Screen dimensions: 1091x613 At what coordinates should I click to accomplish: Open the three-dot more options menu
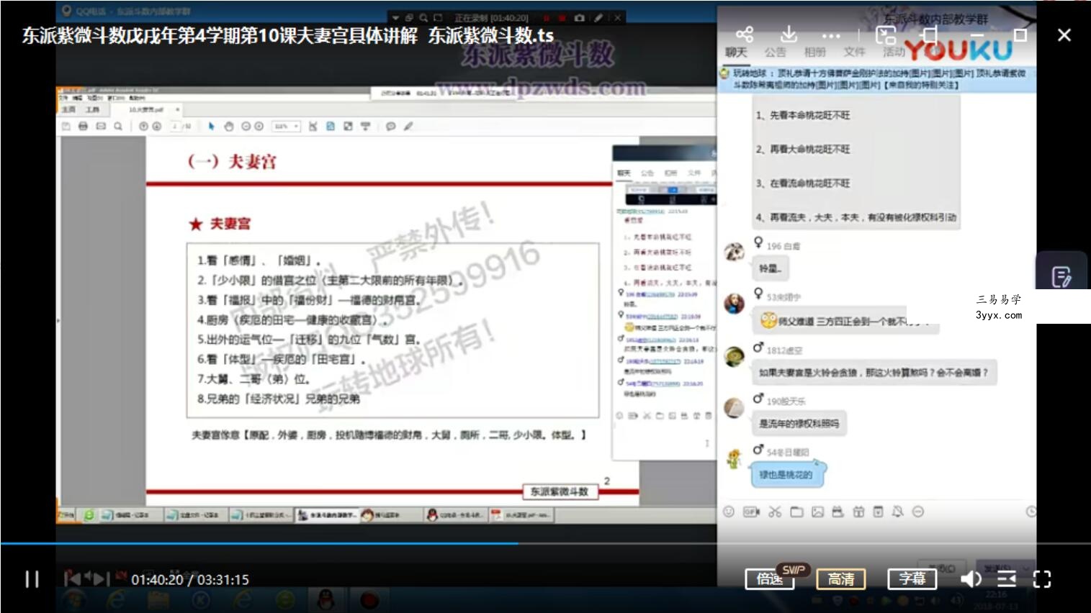pyautogui.click(x=831, y=35)
